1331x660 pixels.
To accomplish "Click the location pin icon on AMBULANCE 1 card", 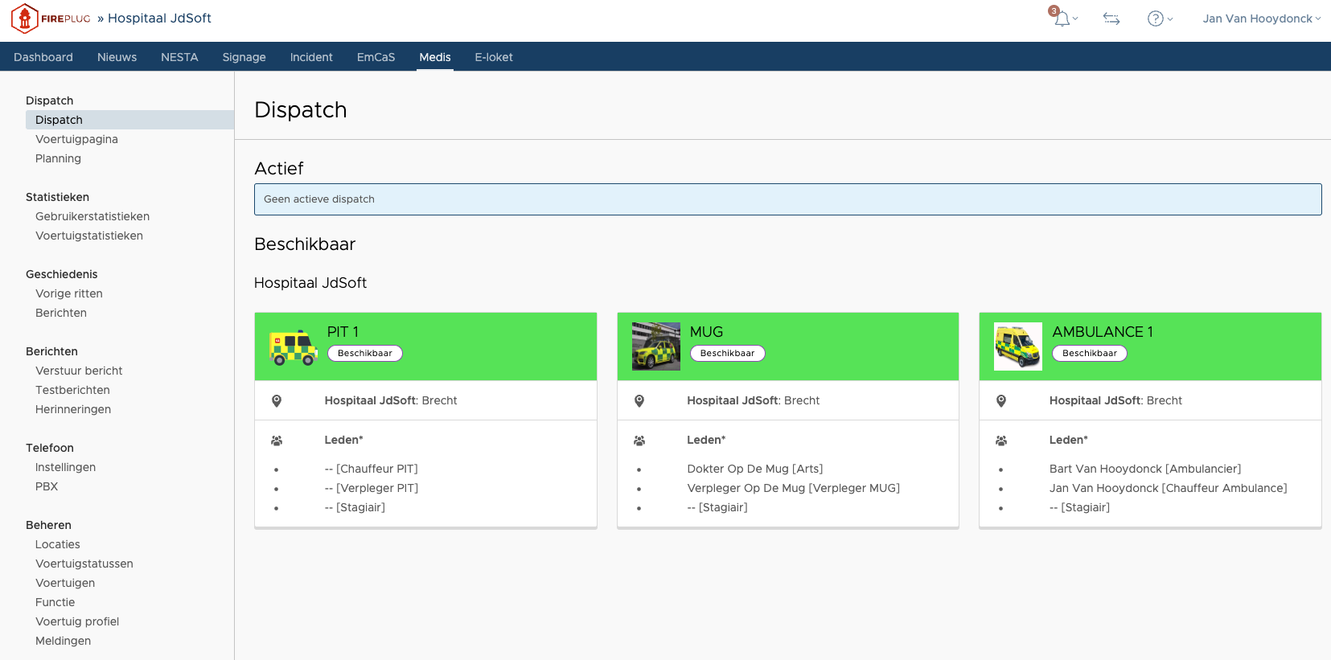I will tap(1001, 401).
